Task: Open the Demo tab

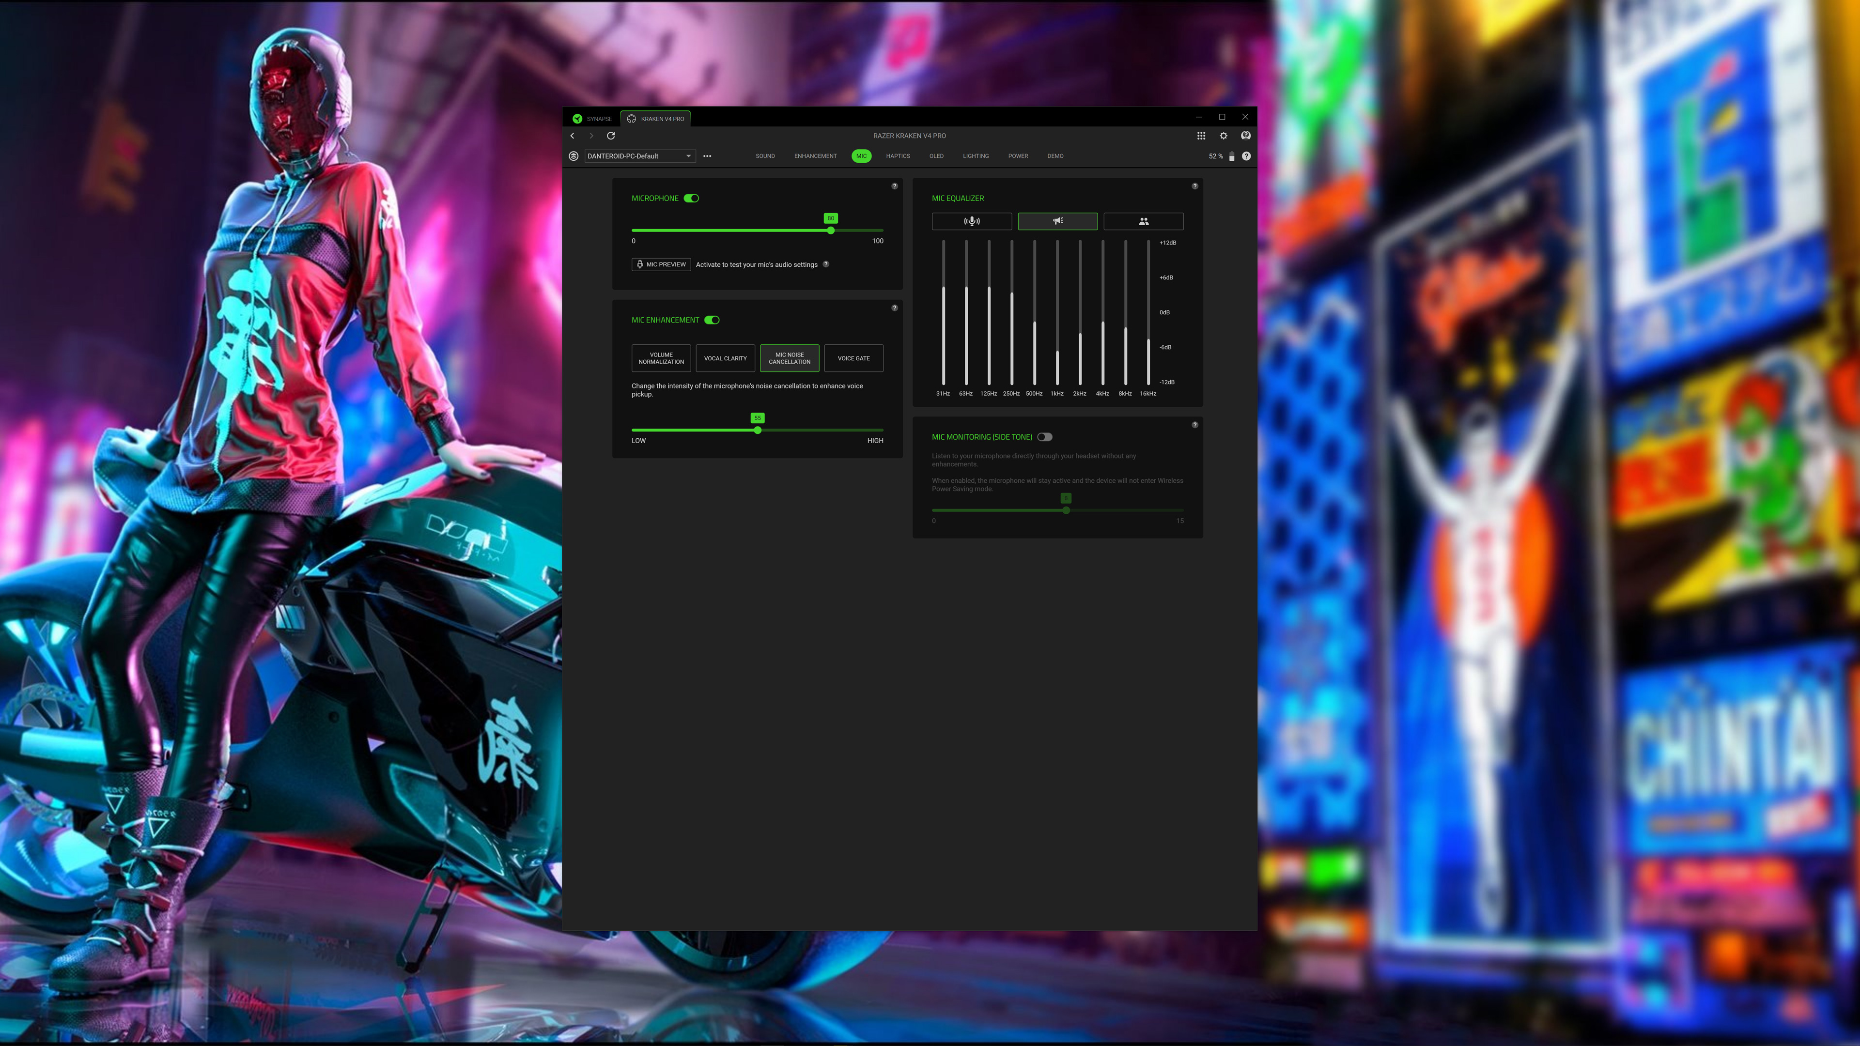Action: [1055, 156]
